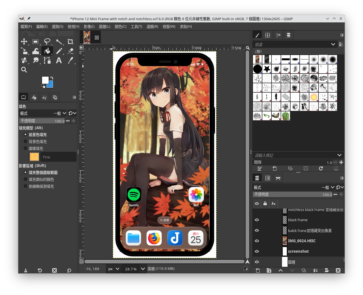Open the brushes panel configure menu
363x295 pixels.
(x=342, y=35)
